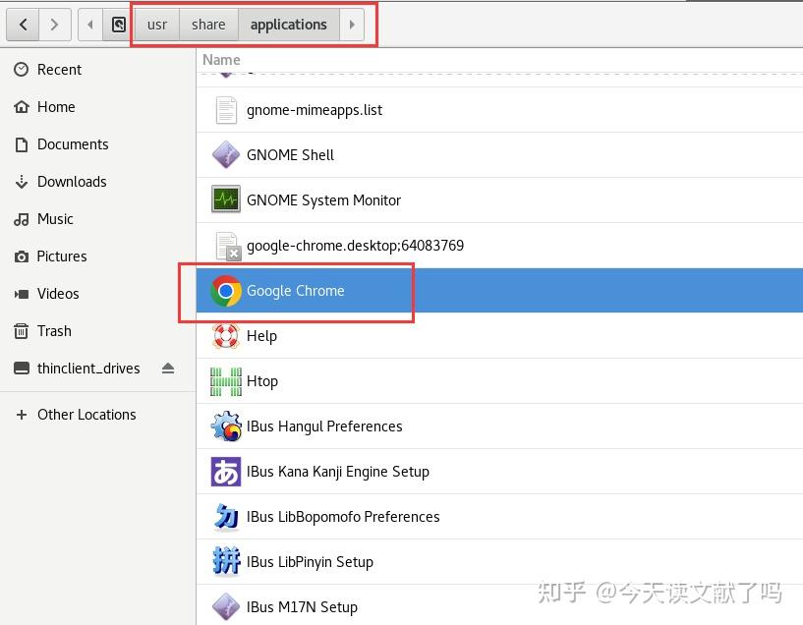Click the Htop application icon
Viewport: 803px width, 625px height.
pos(225,381)
